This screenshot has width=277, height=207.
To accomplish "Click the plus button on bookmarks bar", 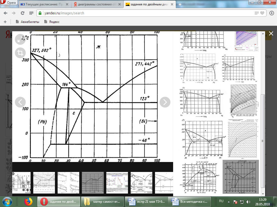I will pos(5,22).
